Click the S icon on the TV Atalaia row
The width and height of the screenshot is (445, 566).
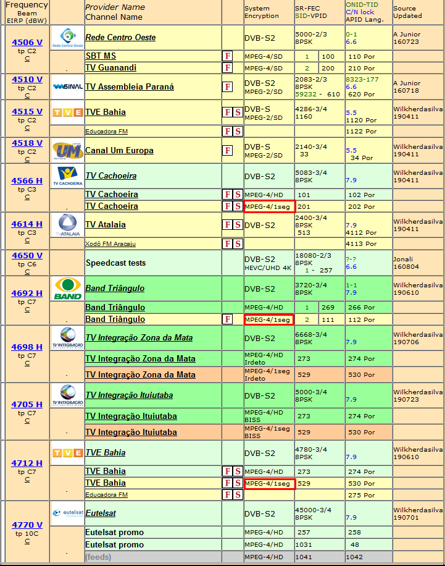(x=238, y=225)
